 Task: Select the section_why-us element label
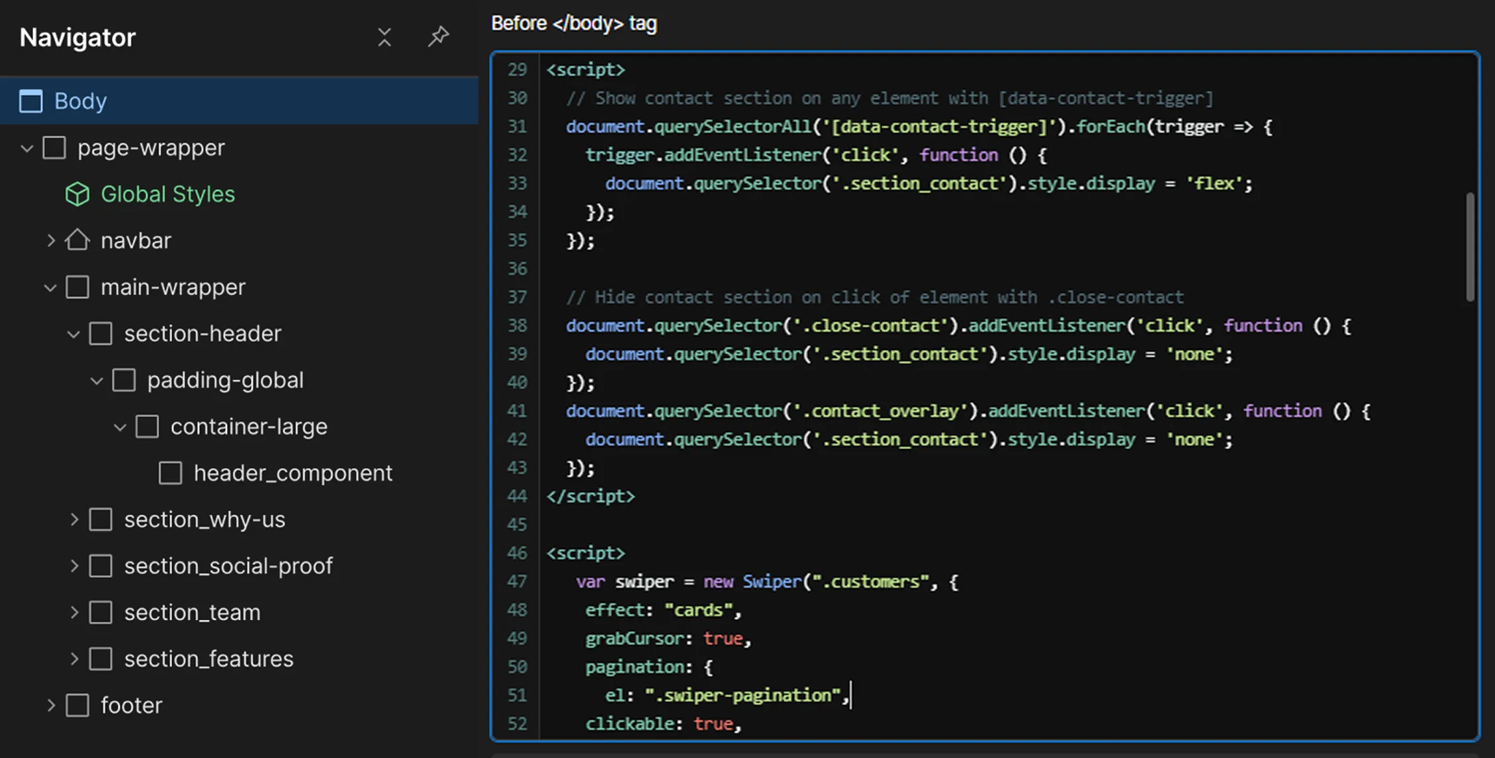[204, 520]
